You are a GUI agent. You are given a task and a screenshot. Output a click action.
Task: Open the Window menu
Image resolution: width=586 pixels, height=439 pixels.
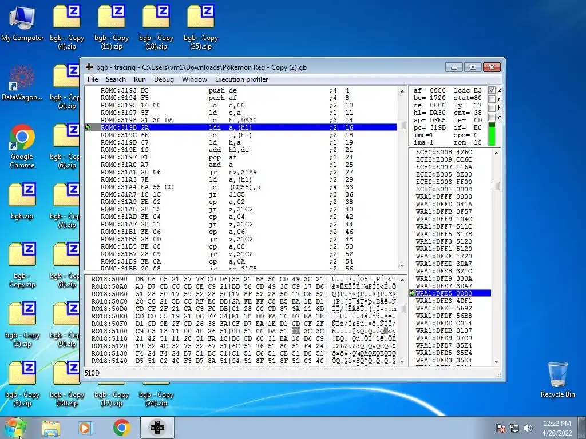(195, 79)
